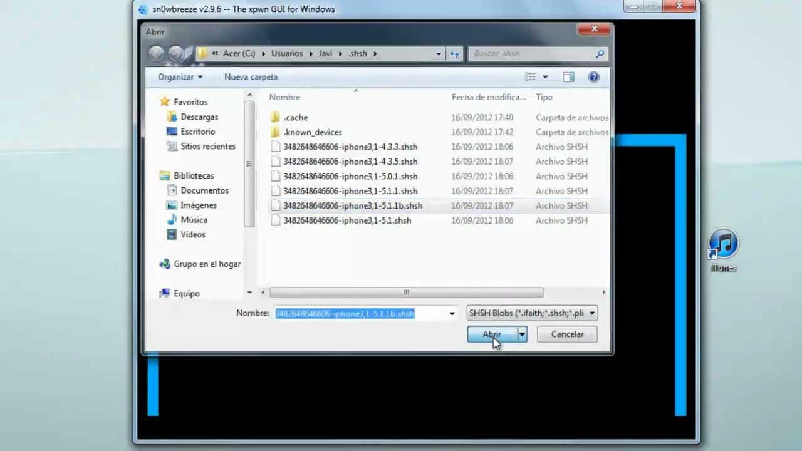802x451 pixels.
Task: Select file iphone3,1-5.1.1.shsh
Action: pos(350,191)
